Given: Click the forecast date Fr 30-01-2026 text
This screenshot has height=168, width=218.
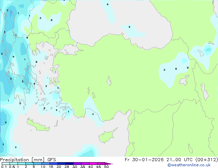Looking at the screenshot, I should 144,160.
